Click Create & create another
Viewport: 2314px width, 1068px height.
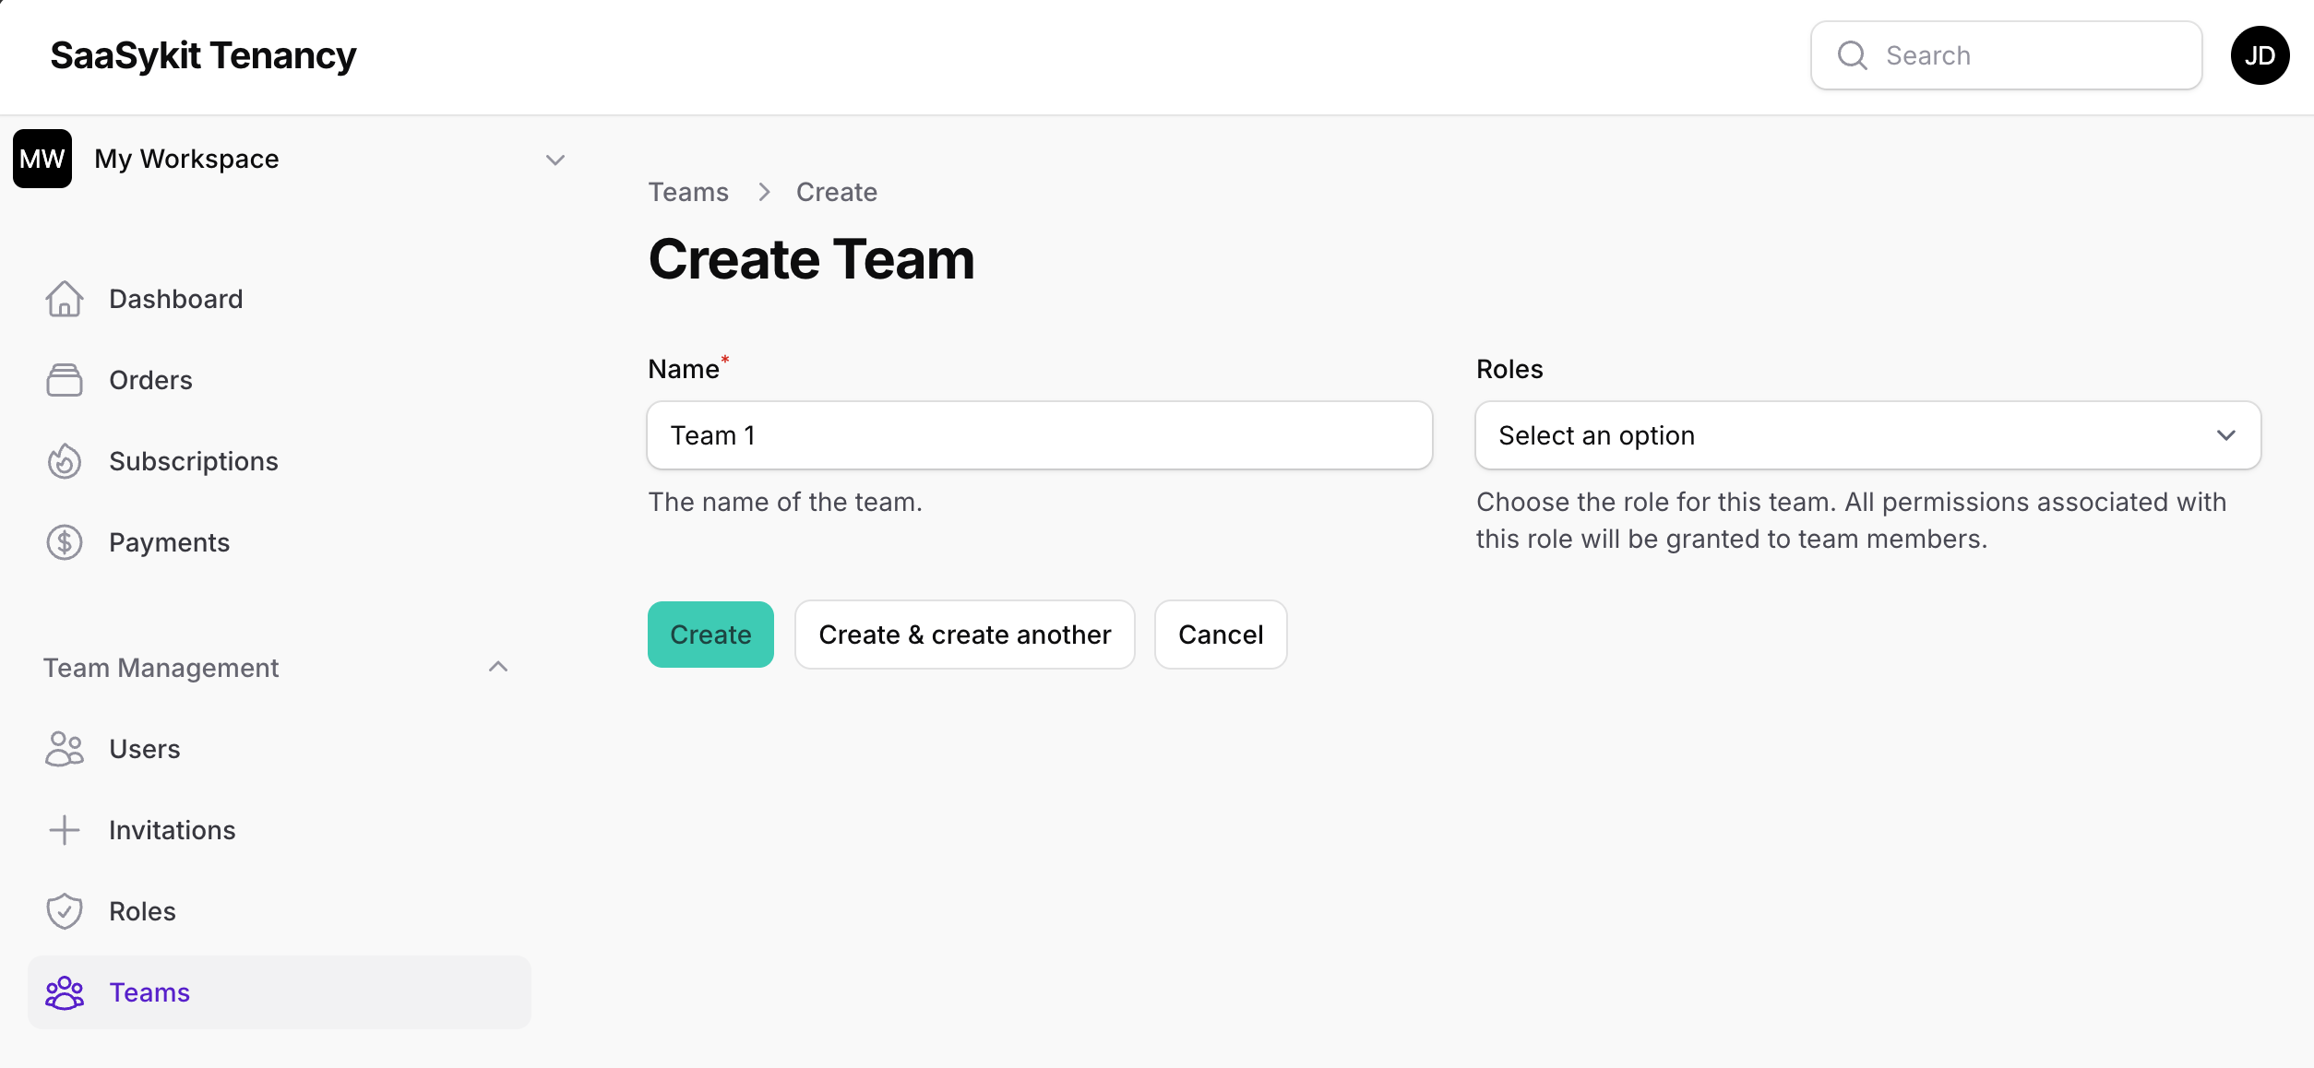(963, 634)
